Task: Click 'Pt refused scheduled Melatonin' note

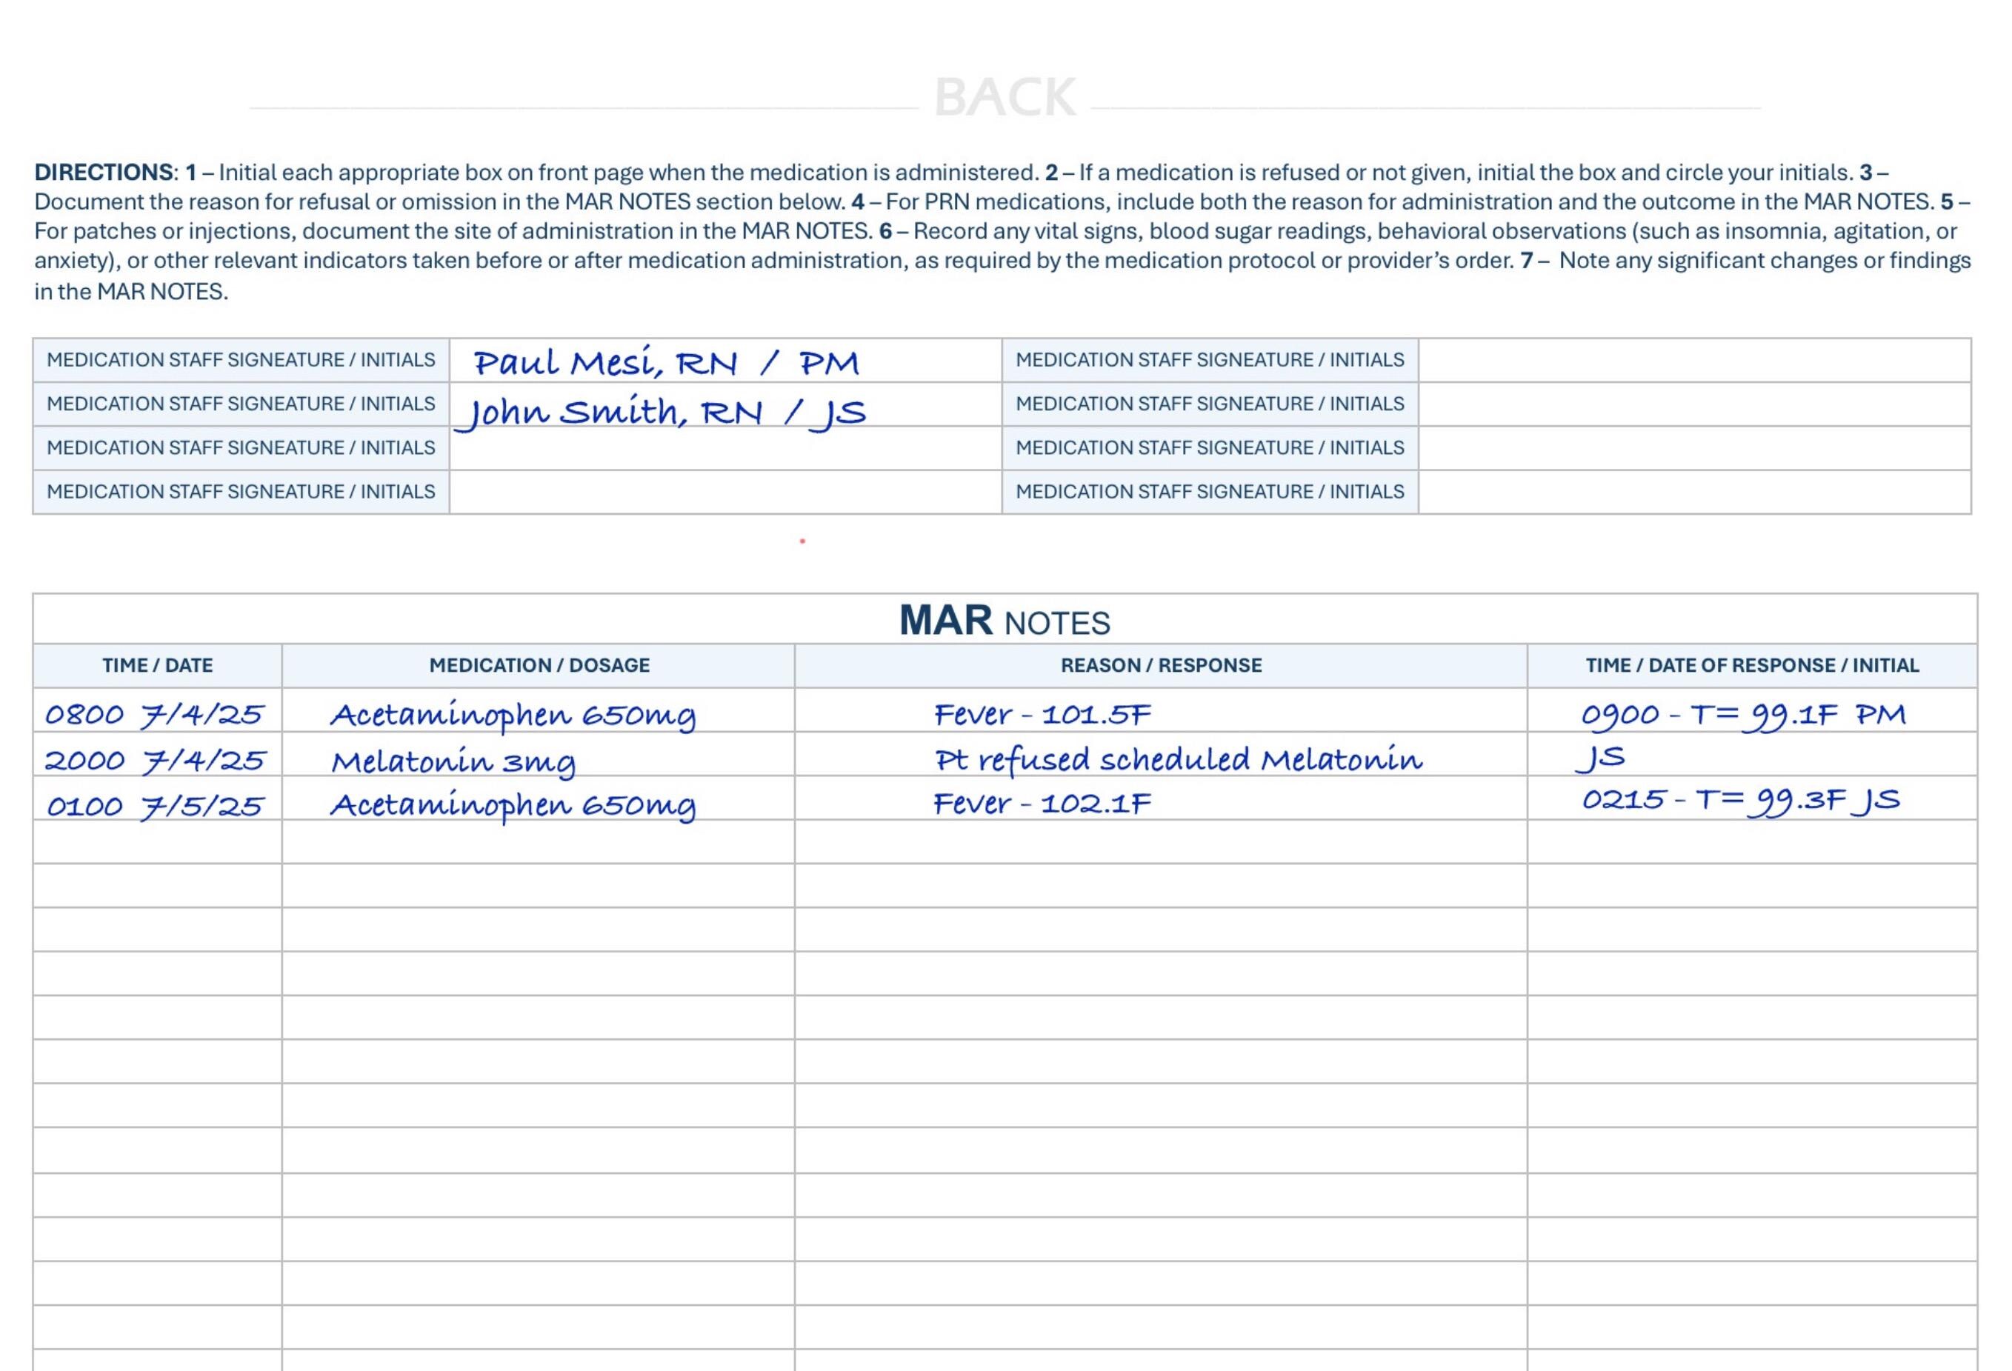Action: [1179, 760]
